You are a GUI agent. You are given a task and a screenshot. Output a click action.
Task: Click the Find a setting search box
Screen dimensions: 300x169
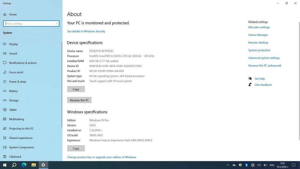click(x=31, y=23)
